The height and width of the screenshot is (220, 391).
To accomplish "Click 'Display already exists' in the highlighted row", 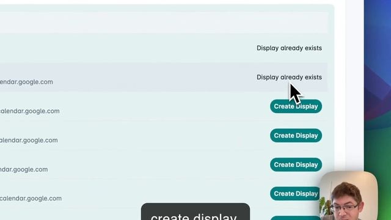I will click(289, 78).
